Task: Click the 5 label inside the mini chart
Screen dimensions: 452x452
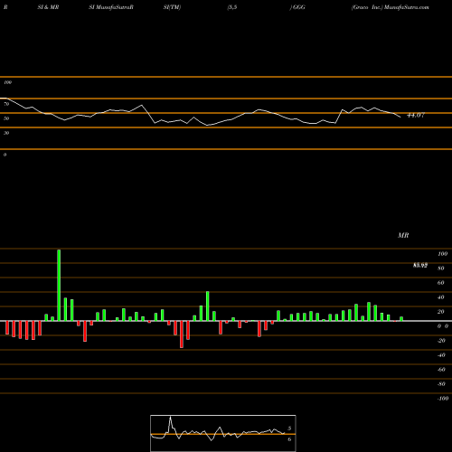Action: coord(289,428)
